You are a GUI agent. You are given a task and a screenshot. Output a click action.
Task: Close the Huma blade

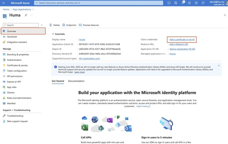[225, 15]
